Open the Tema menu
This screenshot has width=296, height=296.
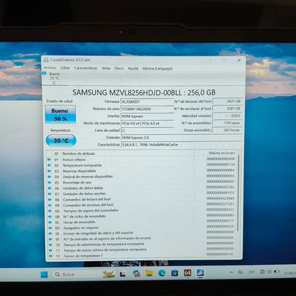(x=106, y=68)
